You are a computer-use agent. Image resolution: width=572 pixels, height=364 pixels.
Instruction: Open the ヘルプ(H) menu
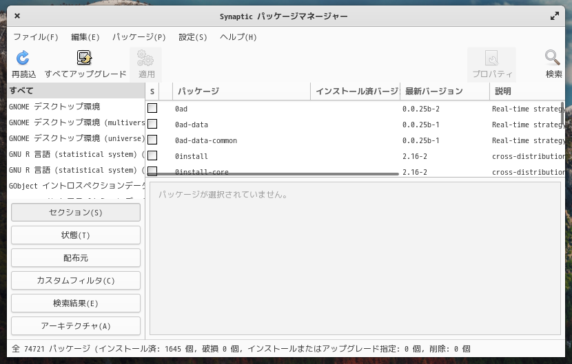point(238,36)
